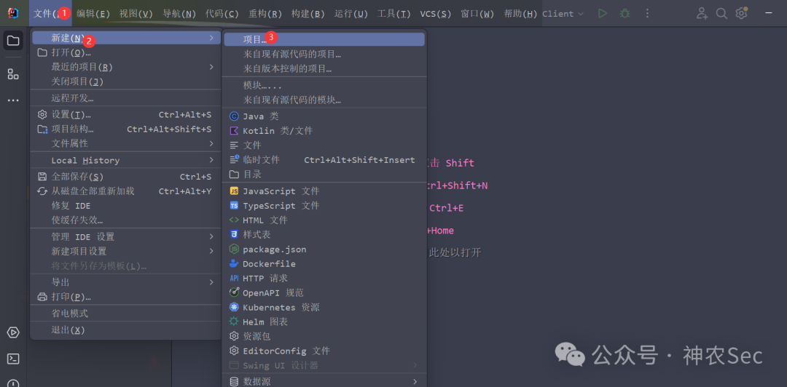The width and height of the screenshot is (787, 387).
Task: Expand the 导出 submenu
Action: pyautogui.click(x=126, y=282)
